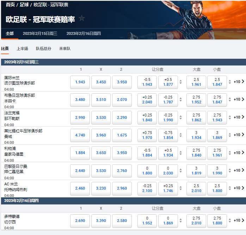Screen dimensions: 246x235
Task: Click over/under line stepper in 巴黎圣日尔曼 row
Action: pos(230,170)
